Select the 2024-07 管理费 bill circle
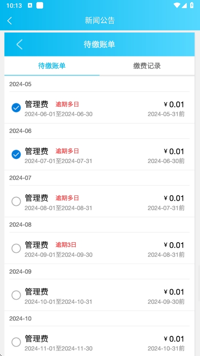The image size is (200, 356). (x=16, y=202)
